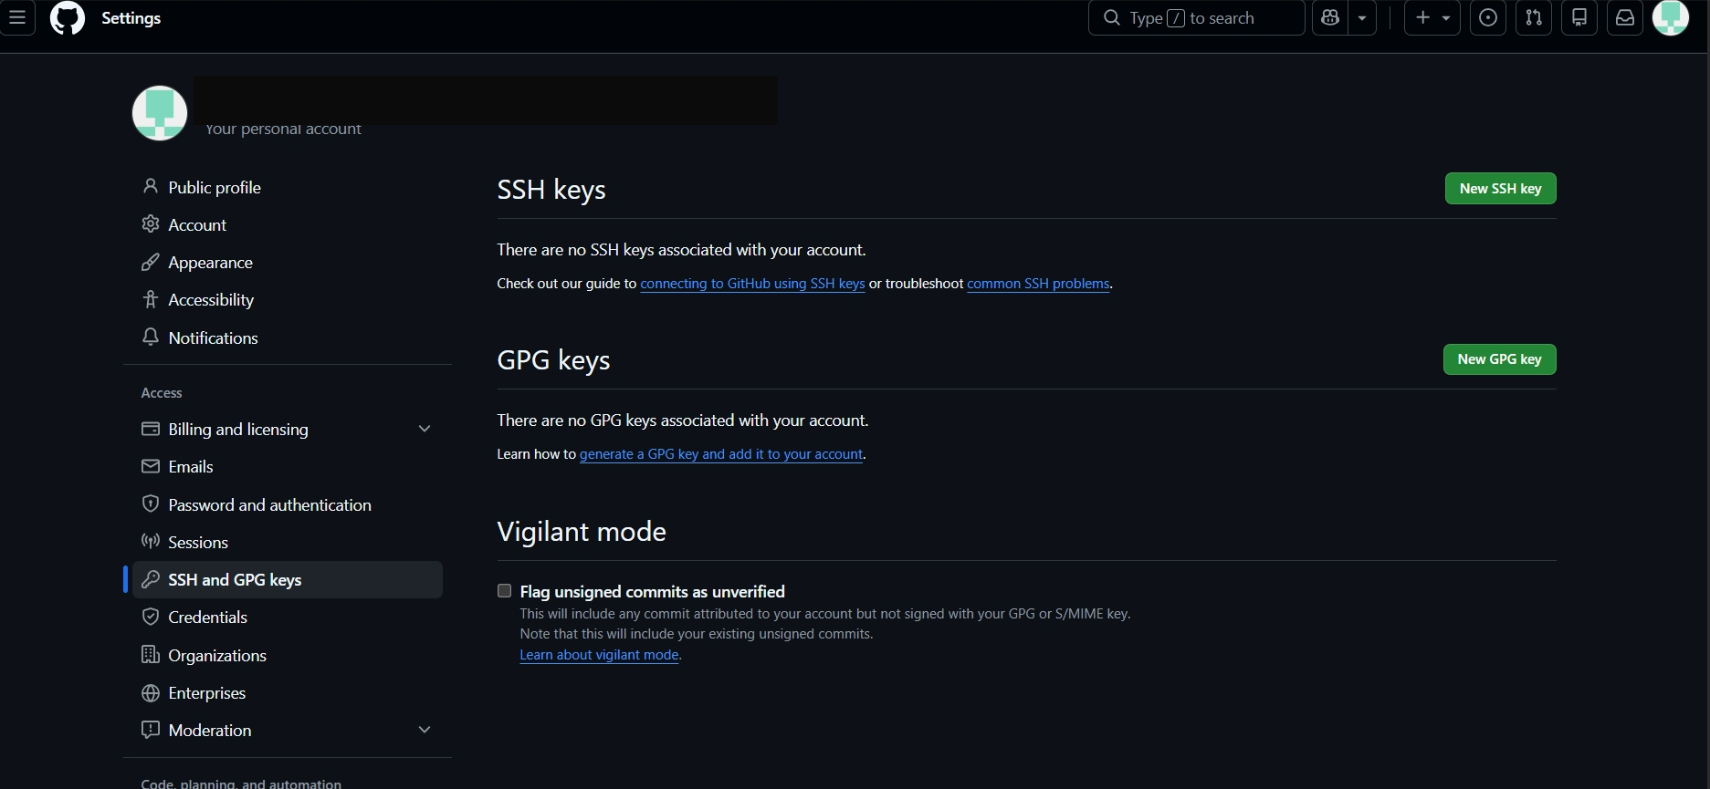The image size is (1710, 789).
Task: Click the New GPG key button
Action: click(x=1500, y=359)
